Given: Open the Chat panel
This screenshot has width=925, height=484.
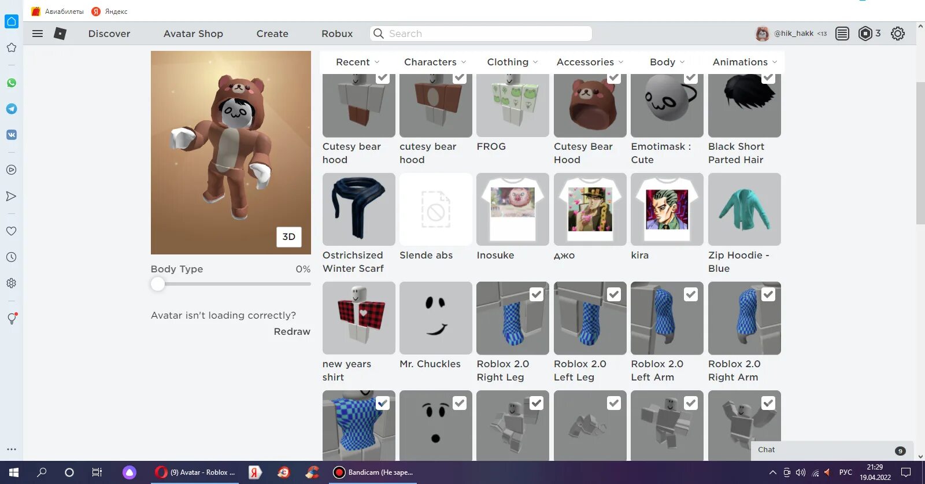Looking at the screenshot, I should [x=832, y=450].
